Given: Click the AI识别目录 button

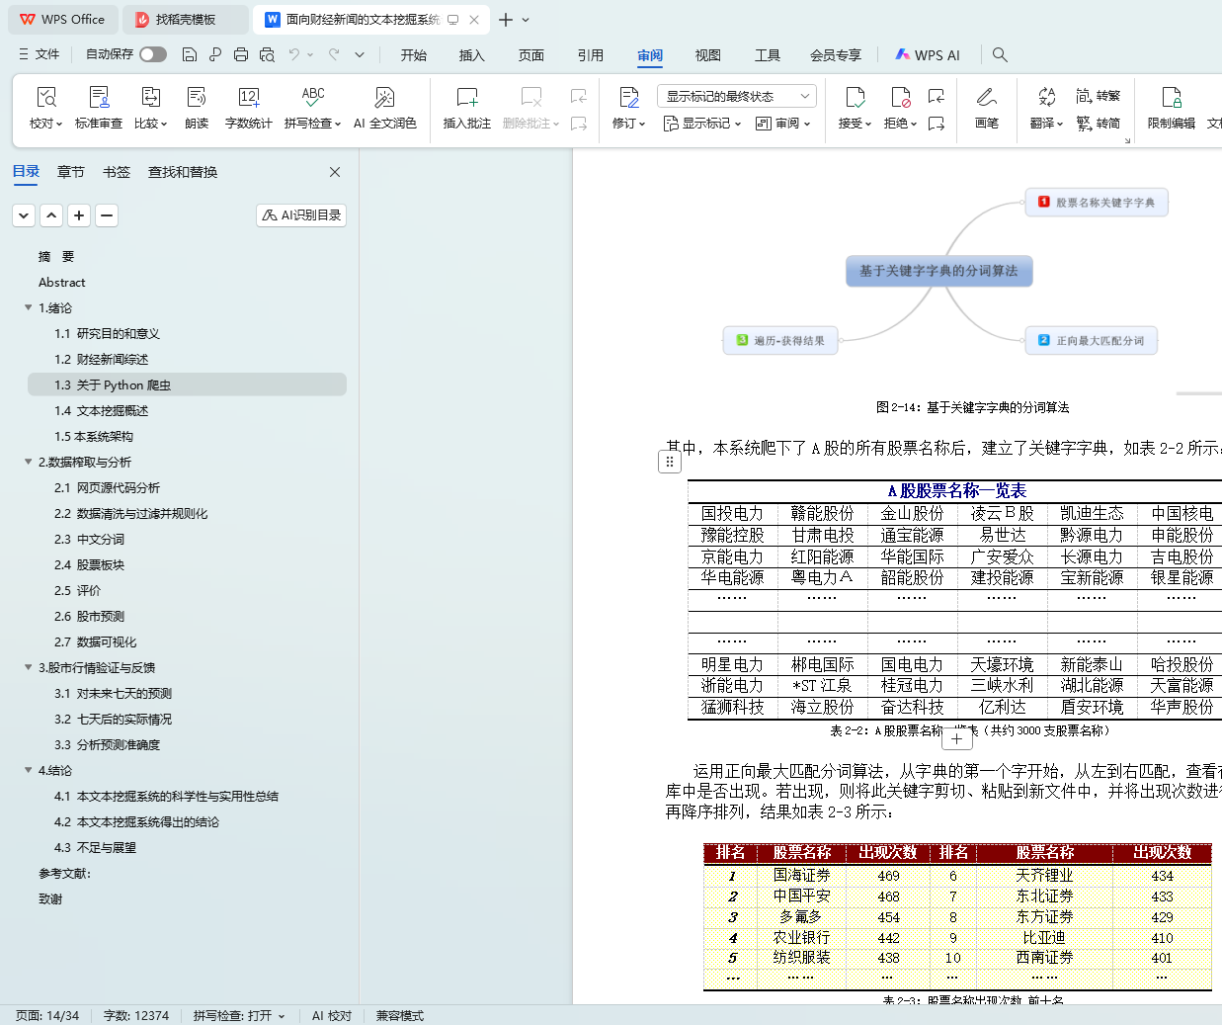Looking at the screenshot, I should point(301,214).
